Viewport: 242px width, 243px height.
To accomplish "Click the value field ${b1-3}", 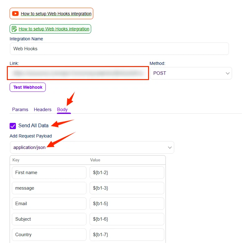I will tap(127, 188).
